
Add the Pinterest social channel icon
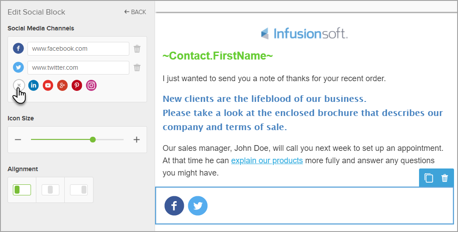[x=77, y=86]
